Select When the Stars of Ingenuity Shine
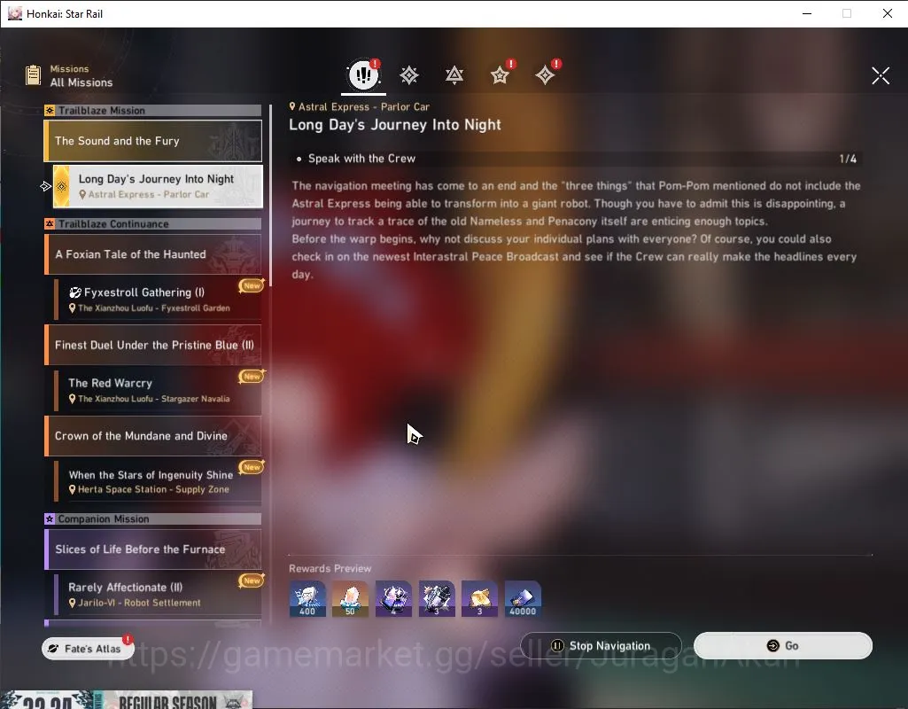The width and height of the screenshot is (908, 709). point(158,480)
